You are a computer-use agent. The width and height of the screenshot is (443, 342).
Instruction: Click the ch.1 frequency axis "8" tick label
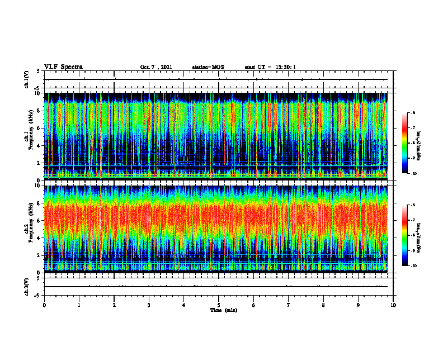[x=39, y=111]
